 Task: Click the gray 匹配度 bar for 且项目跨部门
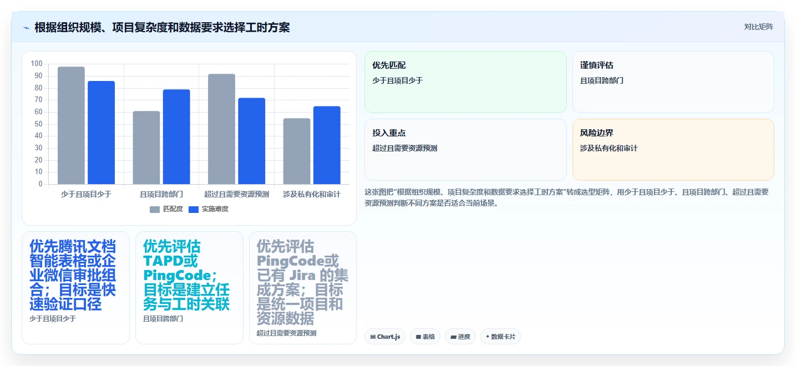click(x=146, y=148)
